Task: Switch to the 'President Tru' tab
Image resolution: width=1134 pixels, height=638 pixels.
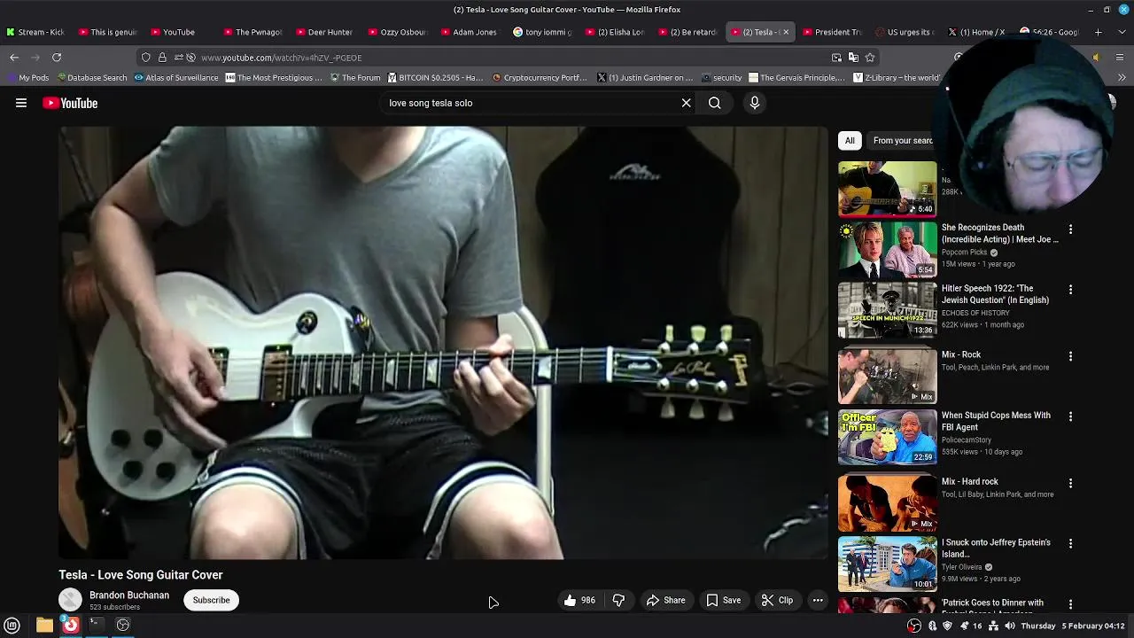Action: tap(832, 32)
